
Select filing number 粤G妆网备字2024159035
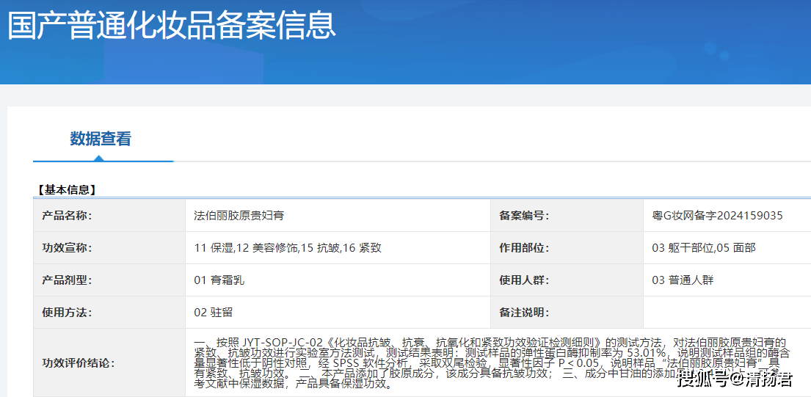tap(717, 216)
